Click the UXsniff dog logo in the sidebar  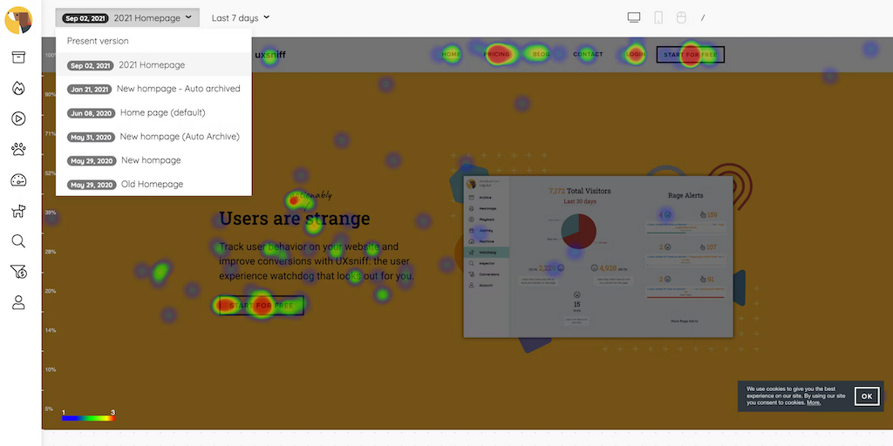[x=18, y=21]
